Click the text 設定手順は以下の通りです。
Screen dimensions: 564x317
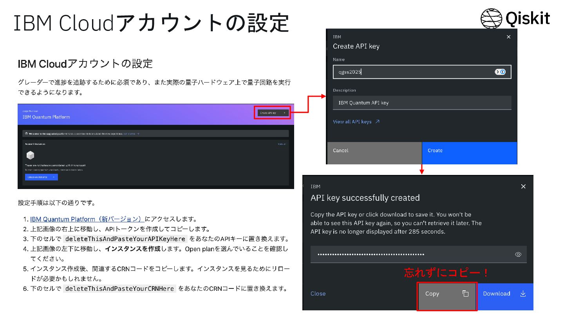tap(57, 203)
